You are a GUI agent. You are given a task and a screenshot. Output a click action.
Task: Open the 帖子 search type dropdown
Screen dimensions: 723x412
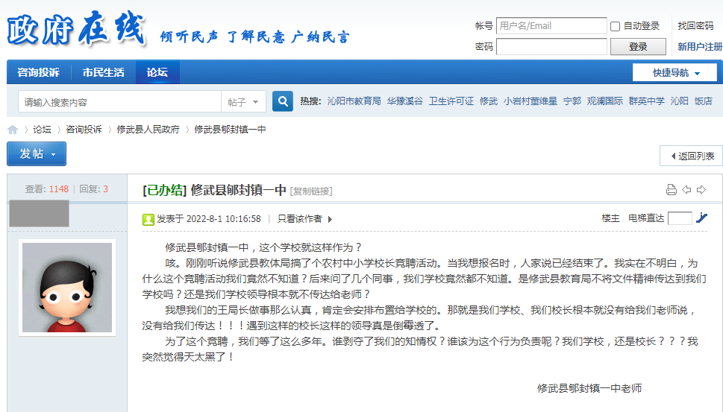[245, 102]
